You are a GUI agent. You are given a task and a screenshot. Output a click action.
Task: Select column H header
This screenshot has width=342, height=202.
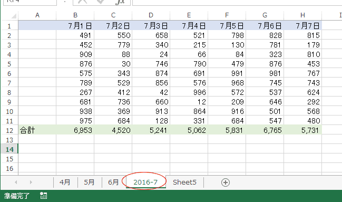[x=302, y=15]
